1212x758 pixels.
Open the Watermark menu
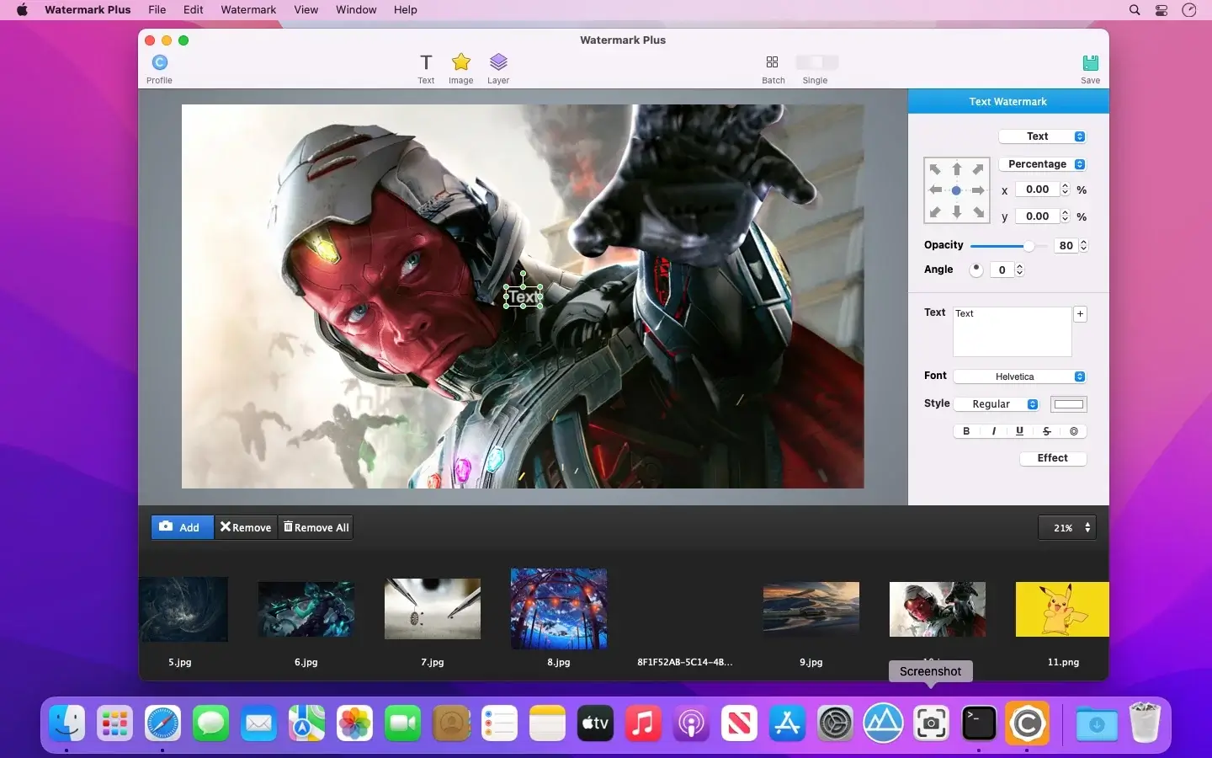pyautogui.click(x=248, y=10)
